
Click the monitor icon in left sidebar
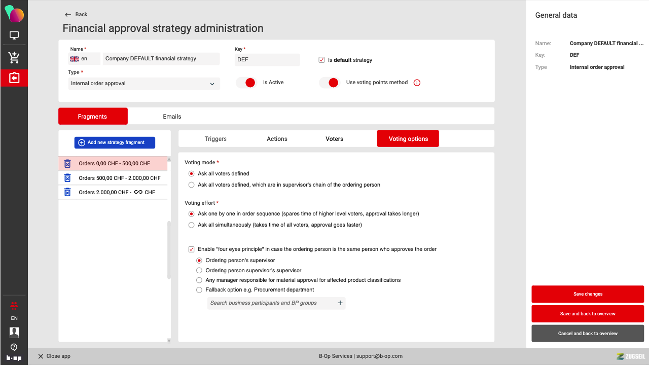pyautogui.click(x=14, y=35)
